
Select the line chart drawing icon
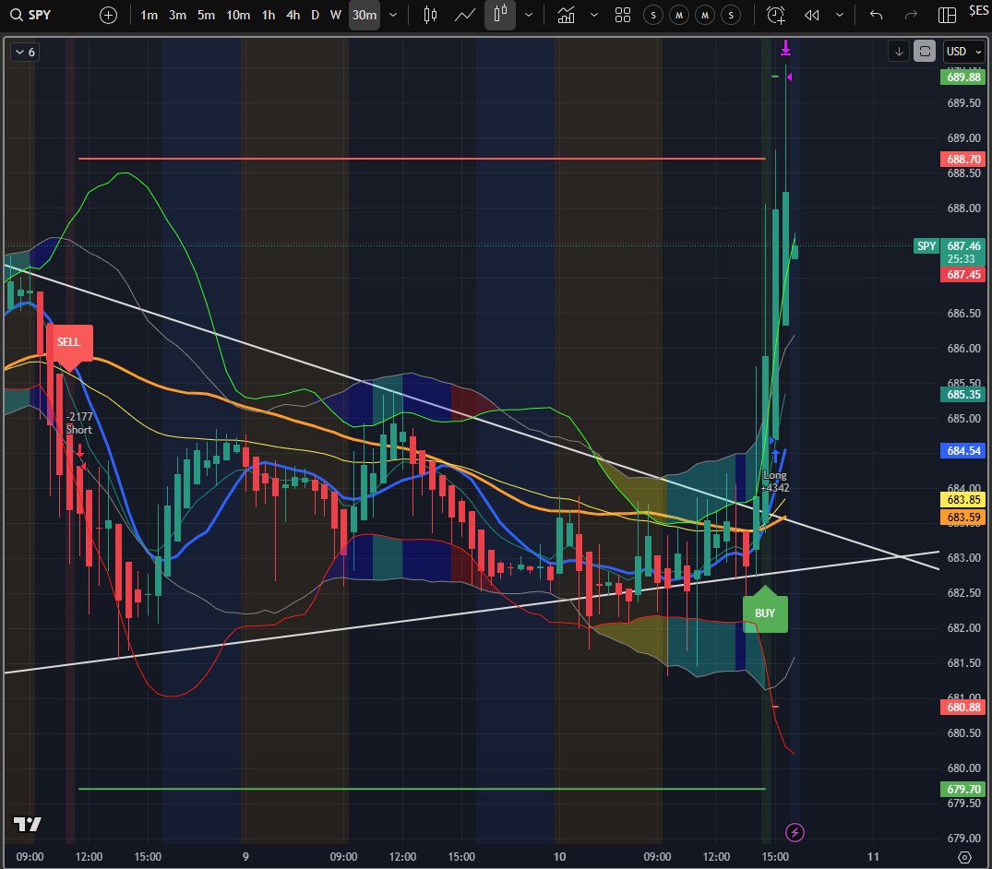click(x=464, y=15)
